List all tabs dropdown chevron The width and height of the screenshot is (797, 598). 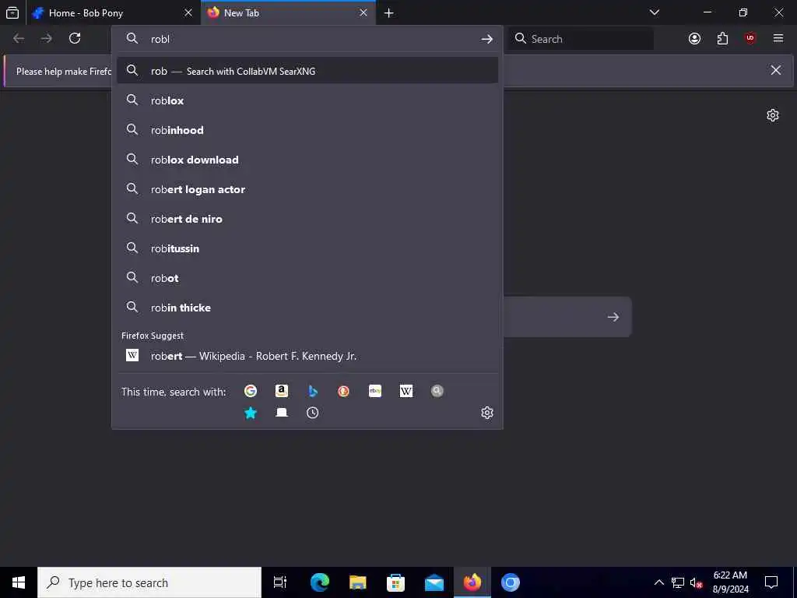[655, 12]
